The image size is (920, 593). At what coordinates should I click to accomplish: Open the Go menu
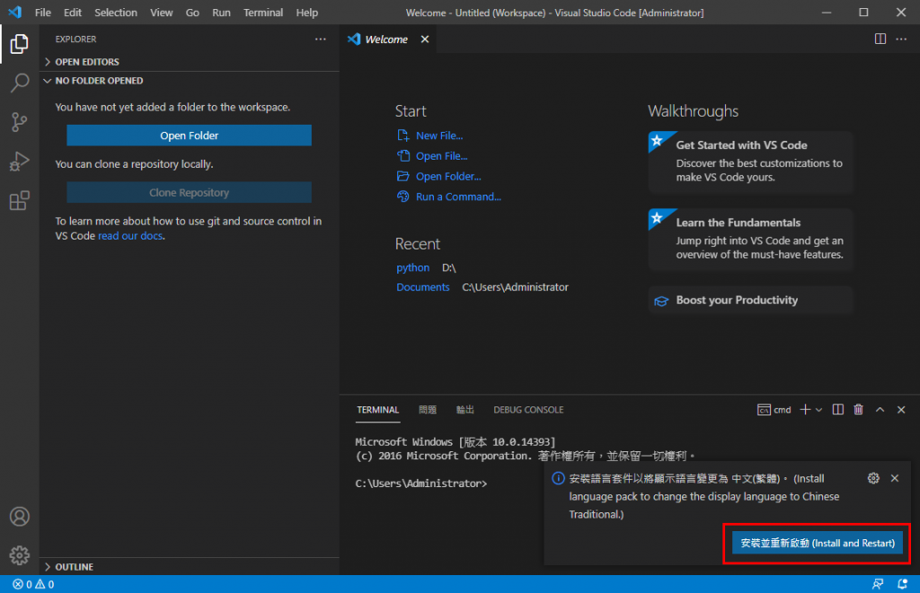coord(192,13)
